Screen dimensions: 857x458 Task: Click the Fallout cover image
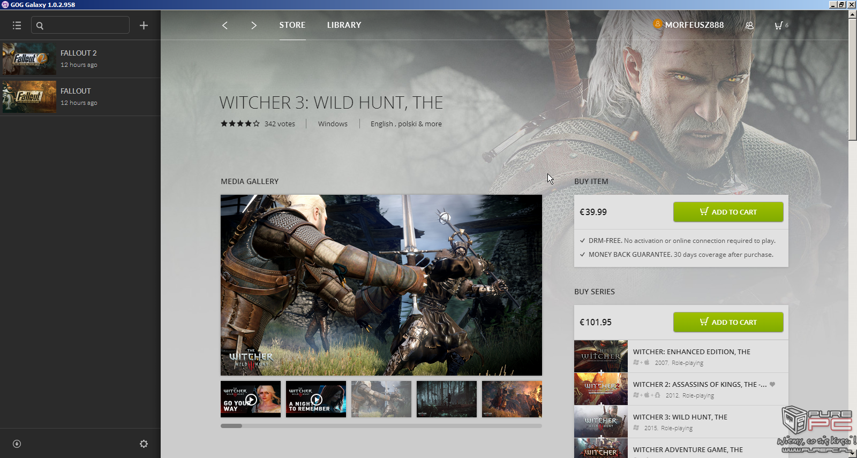coord(29,97)
